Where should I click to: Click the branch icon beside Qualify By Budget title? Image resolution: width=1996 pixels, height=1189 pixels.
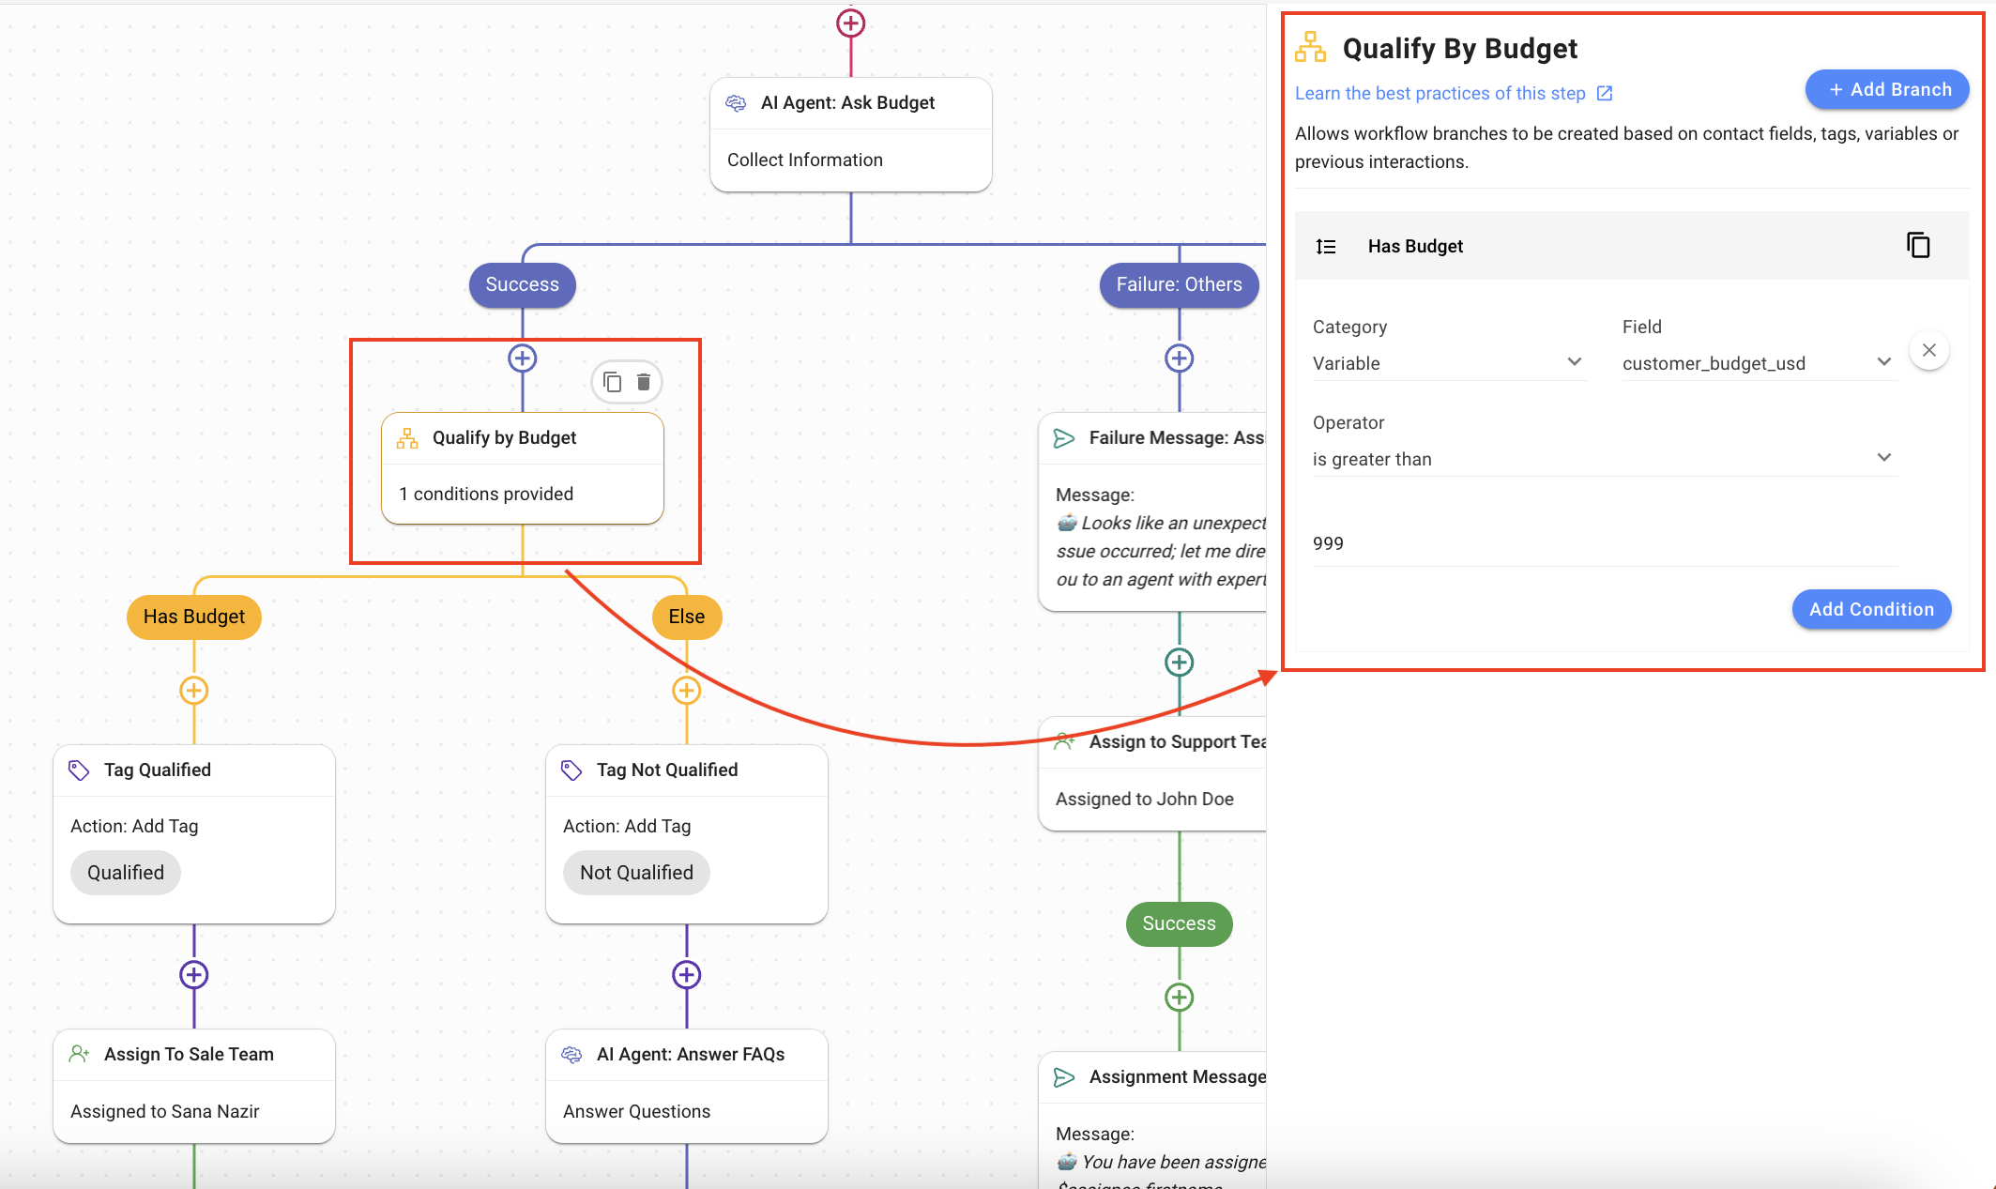1310,46
